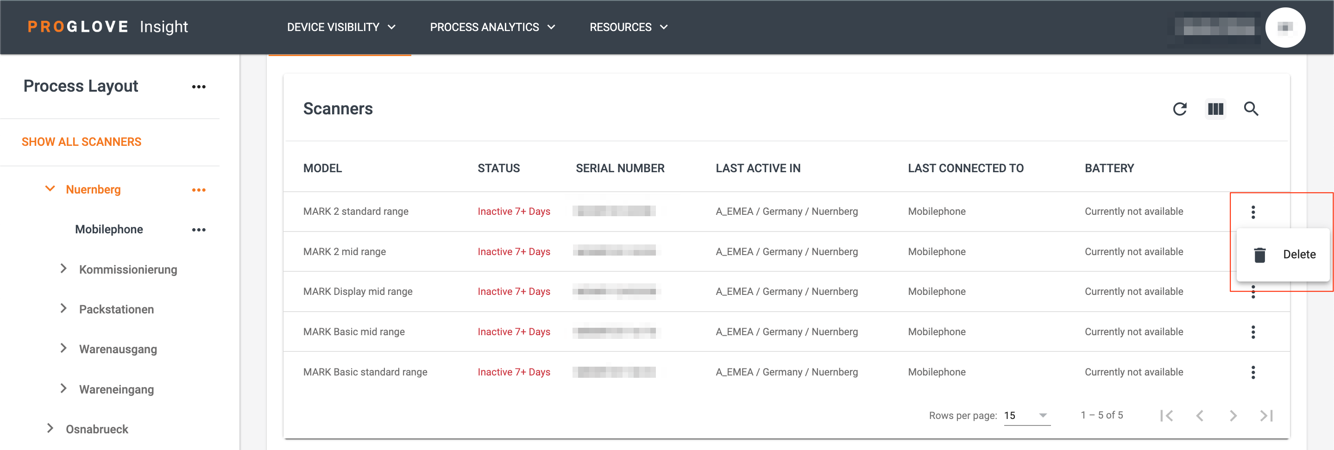This screenshot has height=450, width=1334.
Task: Click the ProGlove Insight logo
Action: click(x=106, y=26)
